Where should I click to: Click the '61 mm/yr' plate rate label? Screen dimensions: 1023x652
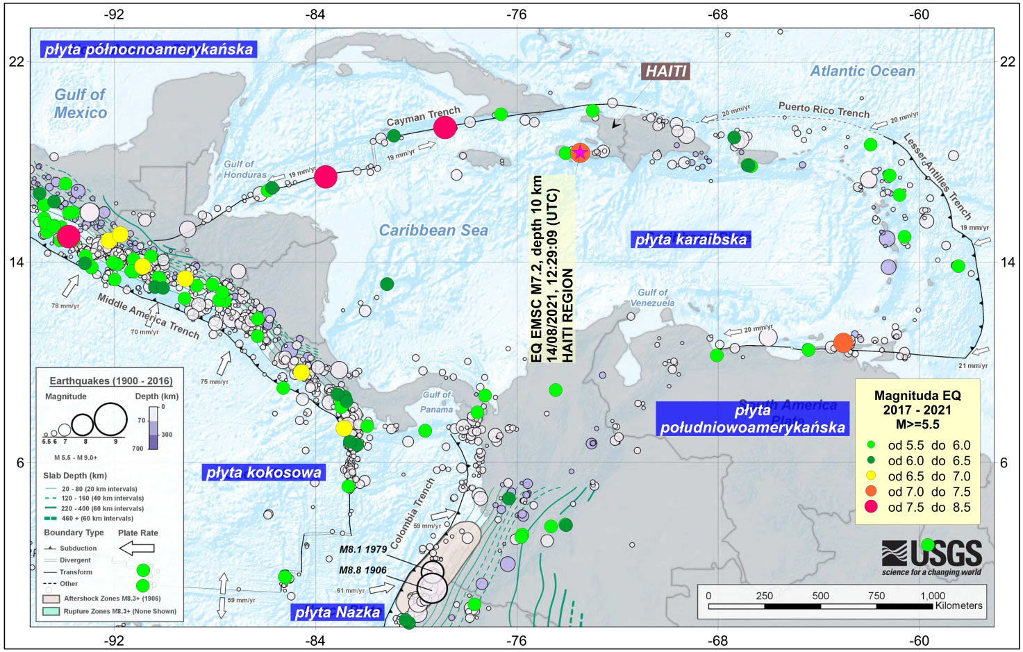pyautogui.click(x=351, y=591)
